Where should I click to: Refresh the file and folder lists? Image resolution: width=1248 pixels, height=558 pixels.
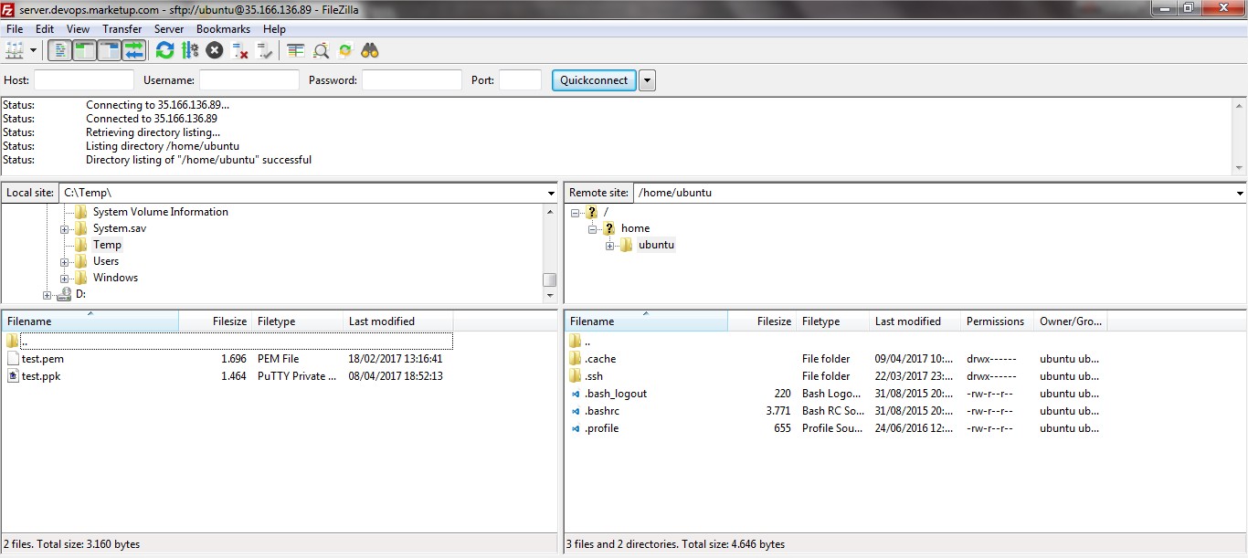pyautogui.click(x=164, y=50)
